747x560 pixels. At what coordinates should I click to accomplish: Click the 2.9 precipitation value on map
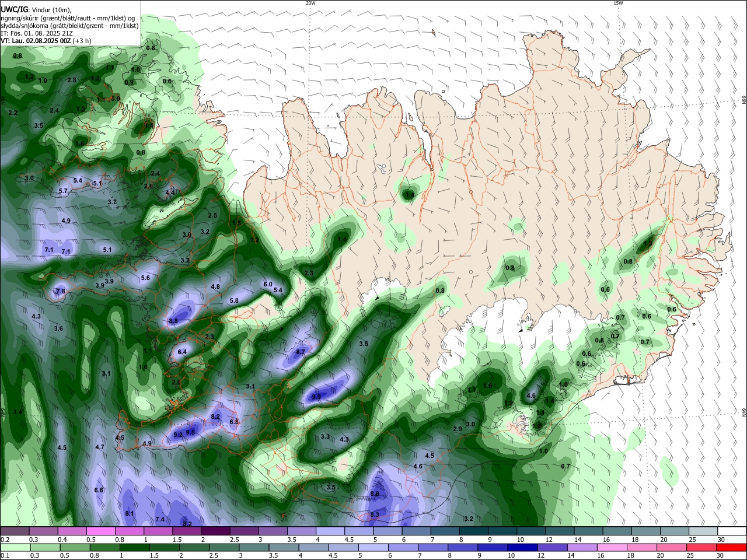[458, 429]
